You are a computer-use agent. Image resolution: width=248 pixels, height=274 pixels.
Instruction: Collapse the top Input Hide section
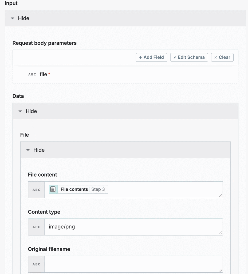125,18
